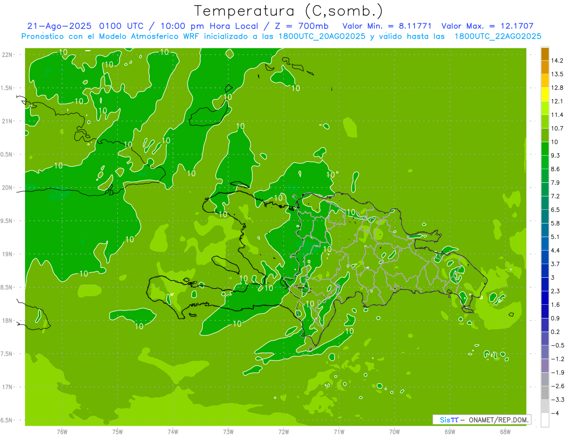Image resolution: width=567 pixels, height=438 pixels.
Task: Click the 68W longitude axis label
Action: tap(505, 431)
